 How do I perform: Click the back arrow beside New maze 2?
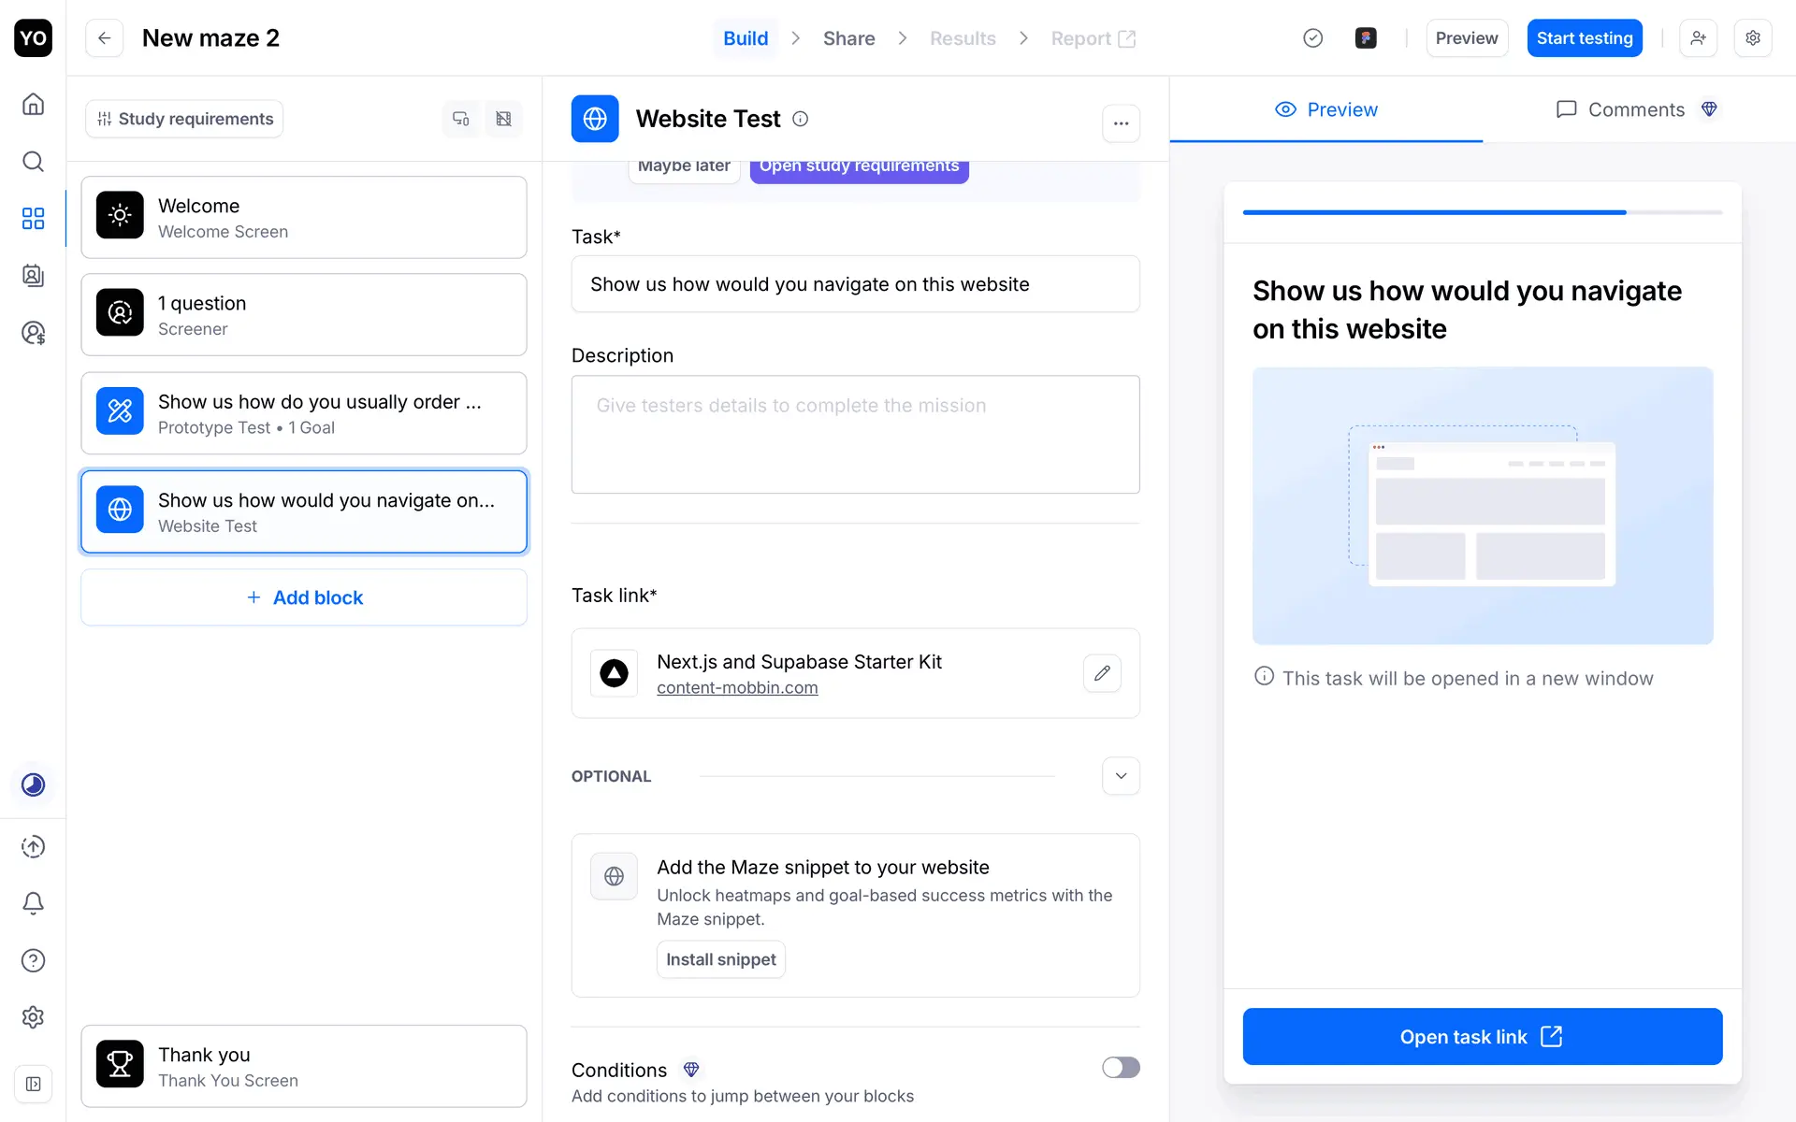105,38
